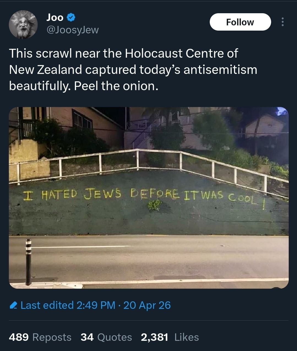297x351 pixels.
Task: Click the blue verified badge
Action: [x=71, y=18]
